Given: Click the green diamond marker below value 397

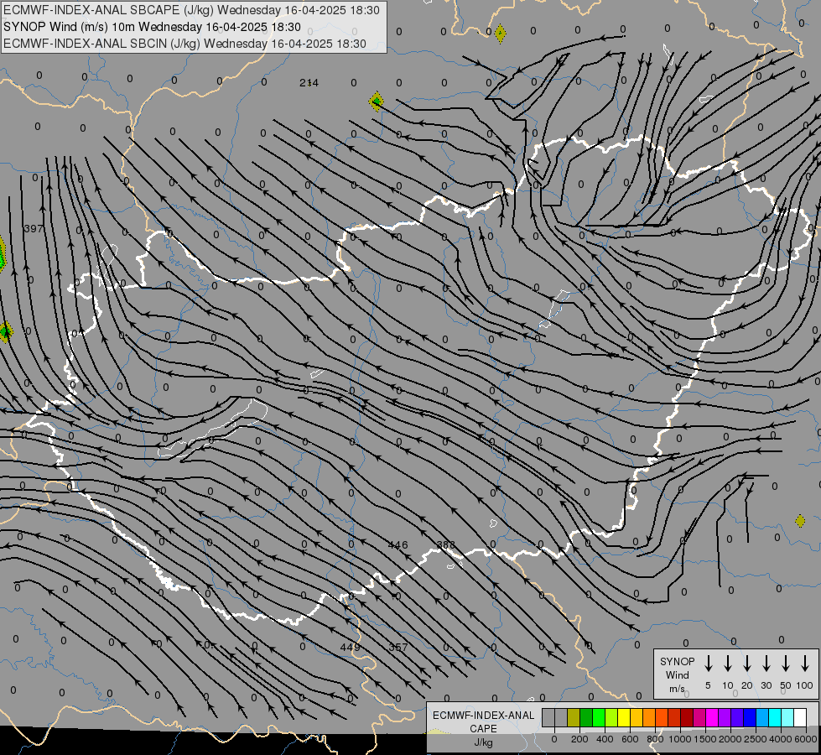Looking at the screenshot, I should pos(5,332).
